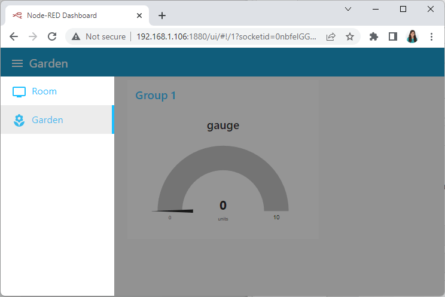The height and width of the screenshot is (297, 445).
Task: Open the Chrome profile avatar
Action: (x=412, y=36)
